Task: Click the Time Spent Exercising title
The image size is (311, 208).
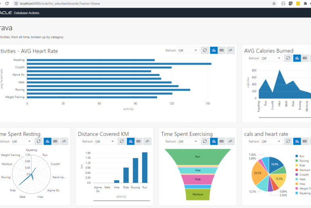Action: click(x=187, y=134)
